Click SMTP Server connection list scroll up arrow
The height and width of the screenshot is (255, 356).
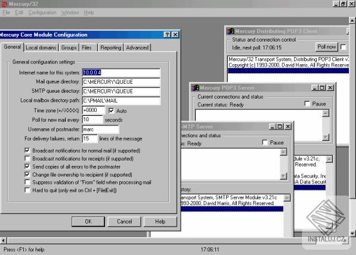click(284, 152)
